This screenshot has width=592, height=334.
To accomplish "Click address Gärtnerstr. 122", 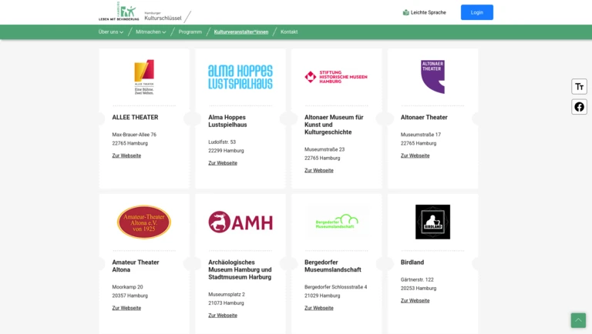I will (417, 279).
